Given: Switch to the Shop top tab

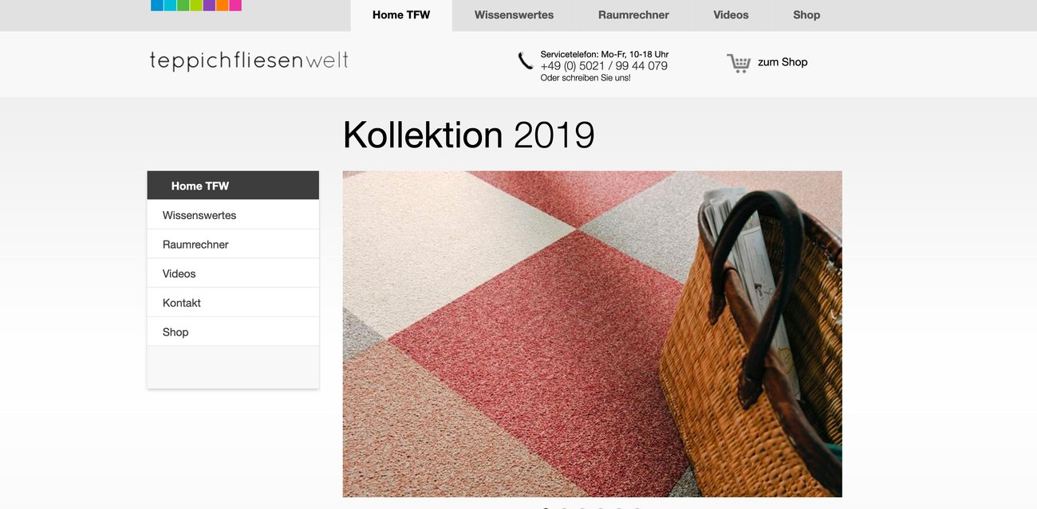Looking at the screenshot, I should tap(806, 15).
